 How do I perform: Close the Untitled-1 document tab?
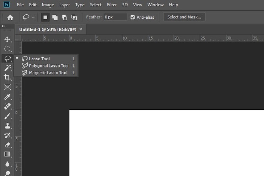(81, 29)
